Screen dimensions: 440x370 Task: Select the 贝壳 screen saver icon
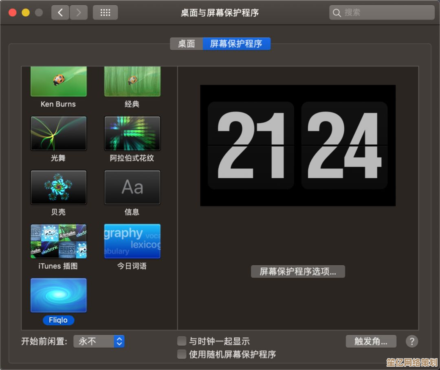[x=59, y=187]
